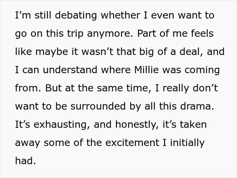This screenshot has height=178, width=237.
Task: Click the name 'Millie' in the paragraph
Action: pos(147,70)
